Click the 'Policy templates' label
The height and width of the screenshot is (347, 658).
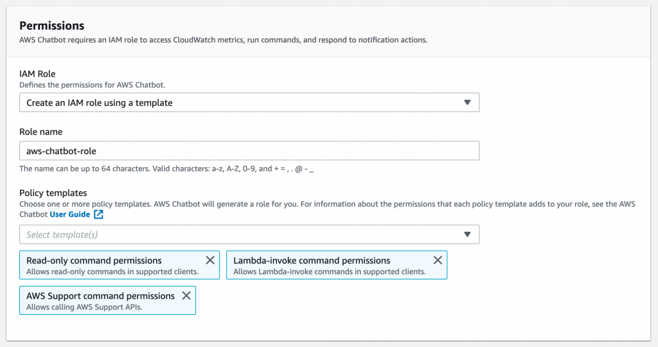(x=53, y=193)
